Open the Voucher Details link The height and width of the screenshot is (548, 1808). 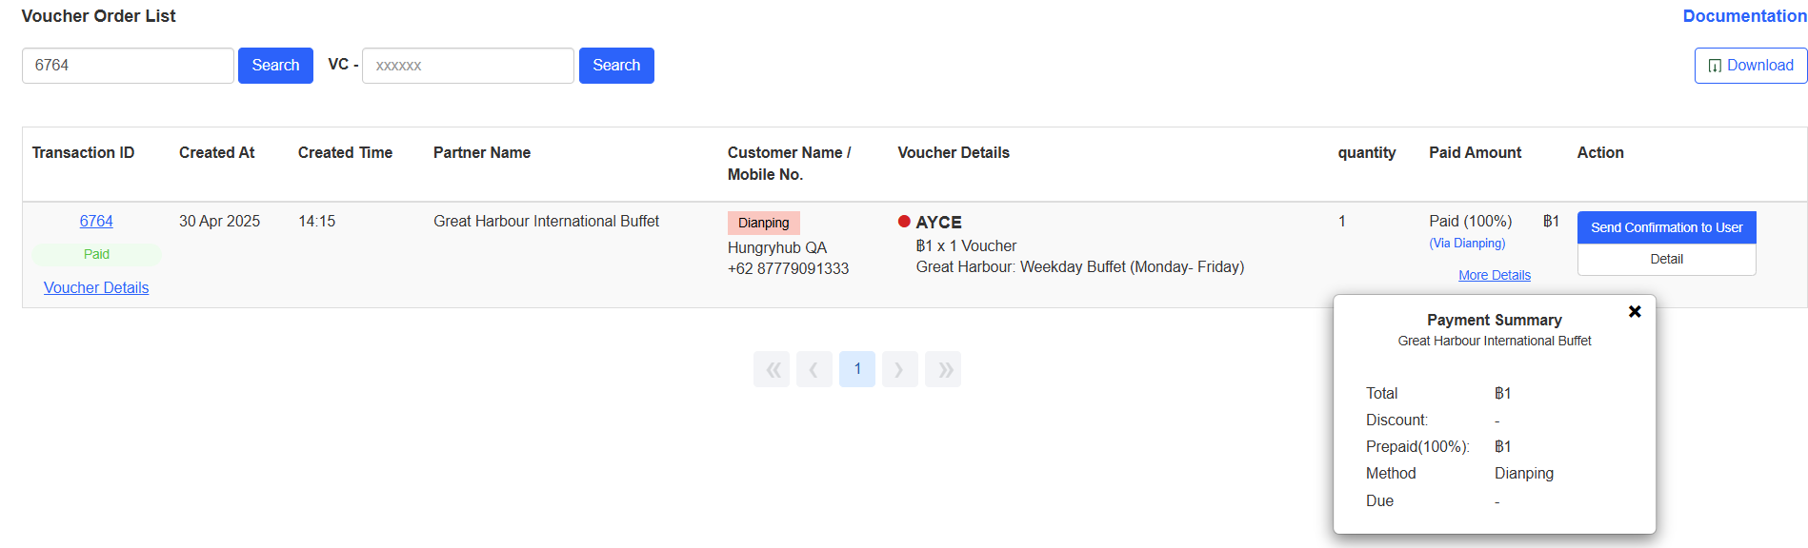coord(96,287)
